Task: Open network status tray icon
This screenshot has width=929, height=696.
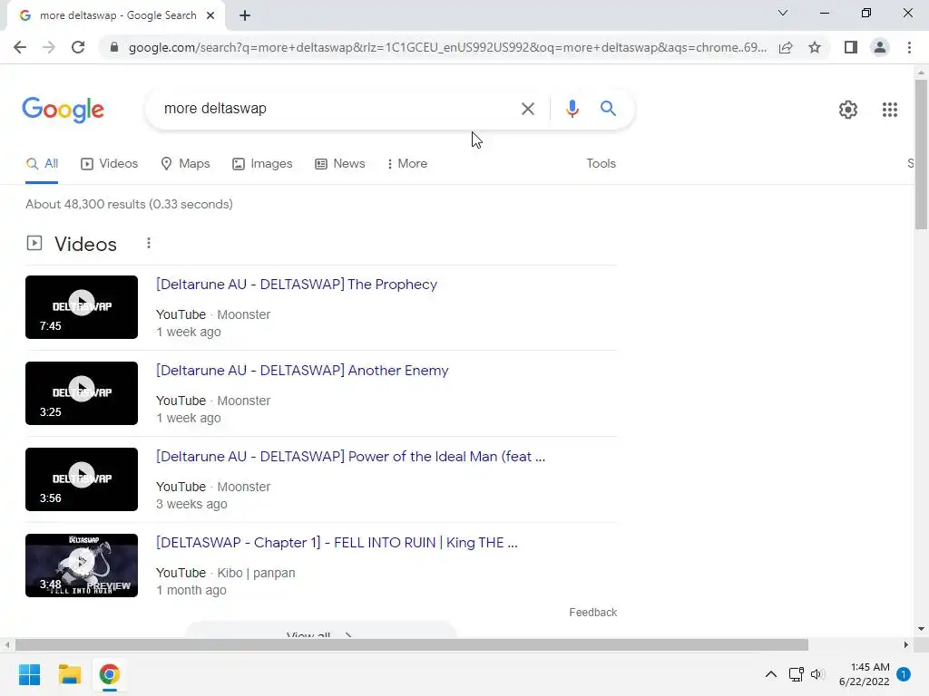Action: [796, 674]
